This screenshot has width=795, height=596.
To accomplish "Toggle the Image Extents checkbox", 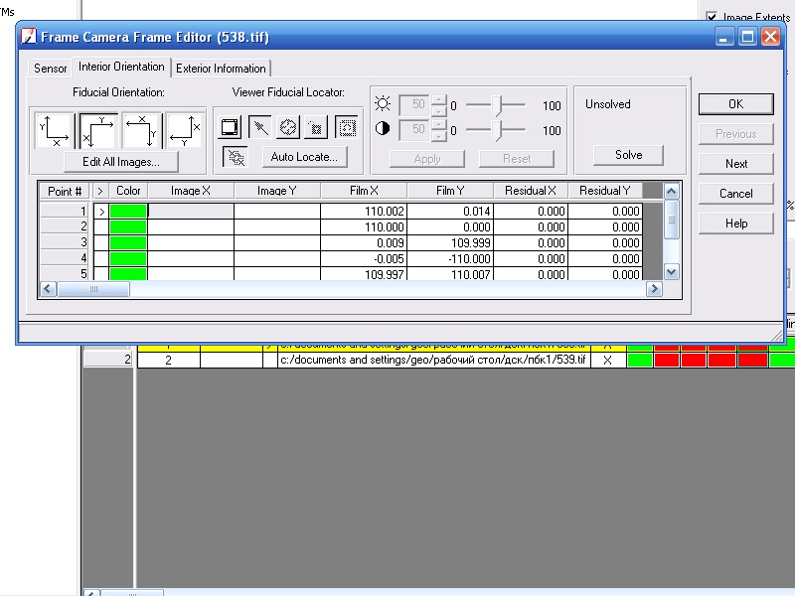I will click(711, 17).
